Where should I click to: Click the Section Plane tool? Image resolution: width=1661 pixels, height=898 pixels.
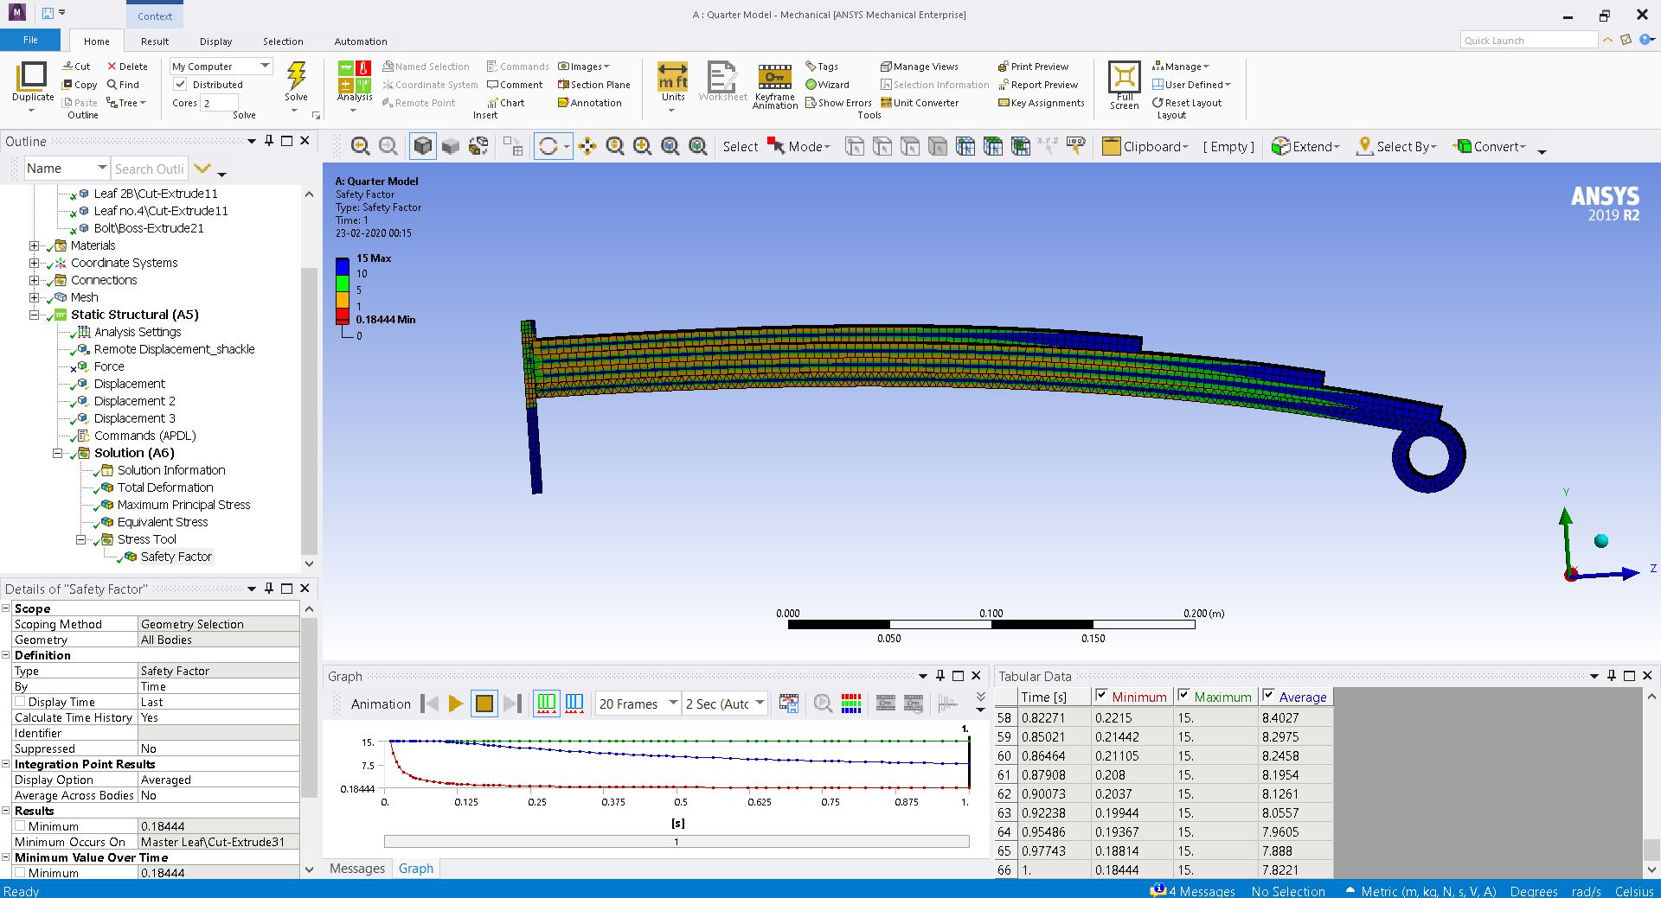(593, 85)
